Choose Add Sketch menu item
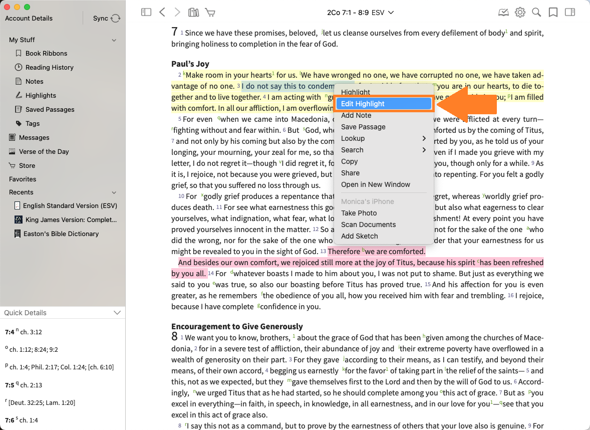The height and width of the screenshot is (430, 590). 359,236
